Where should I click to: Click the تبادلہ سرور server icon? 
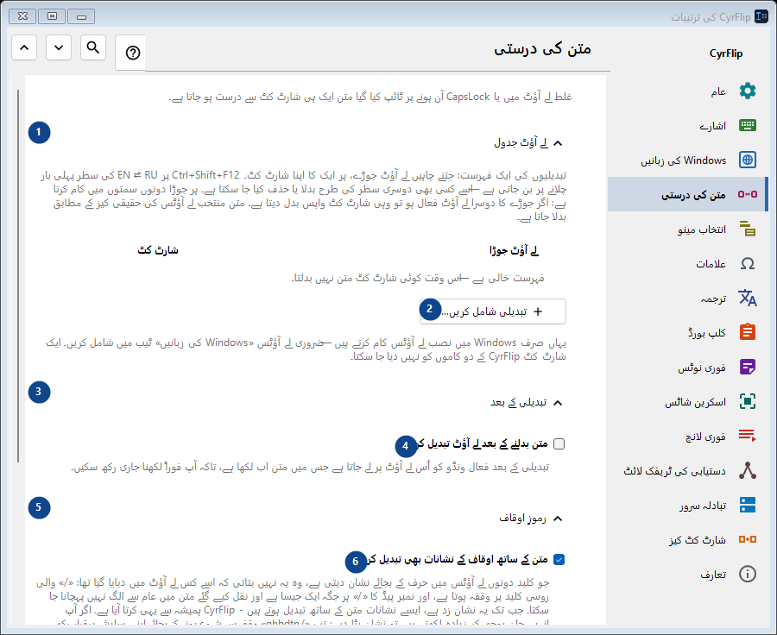coord(748,505)
